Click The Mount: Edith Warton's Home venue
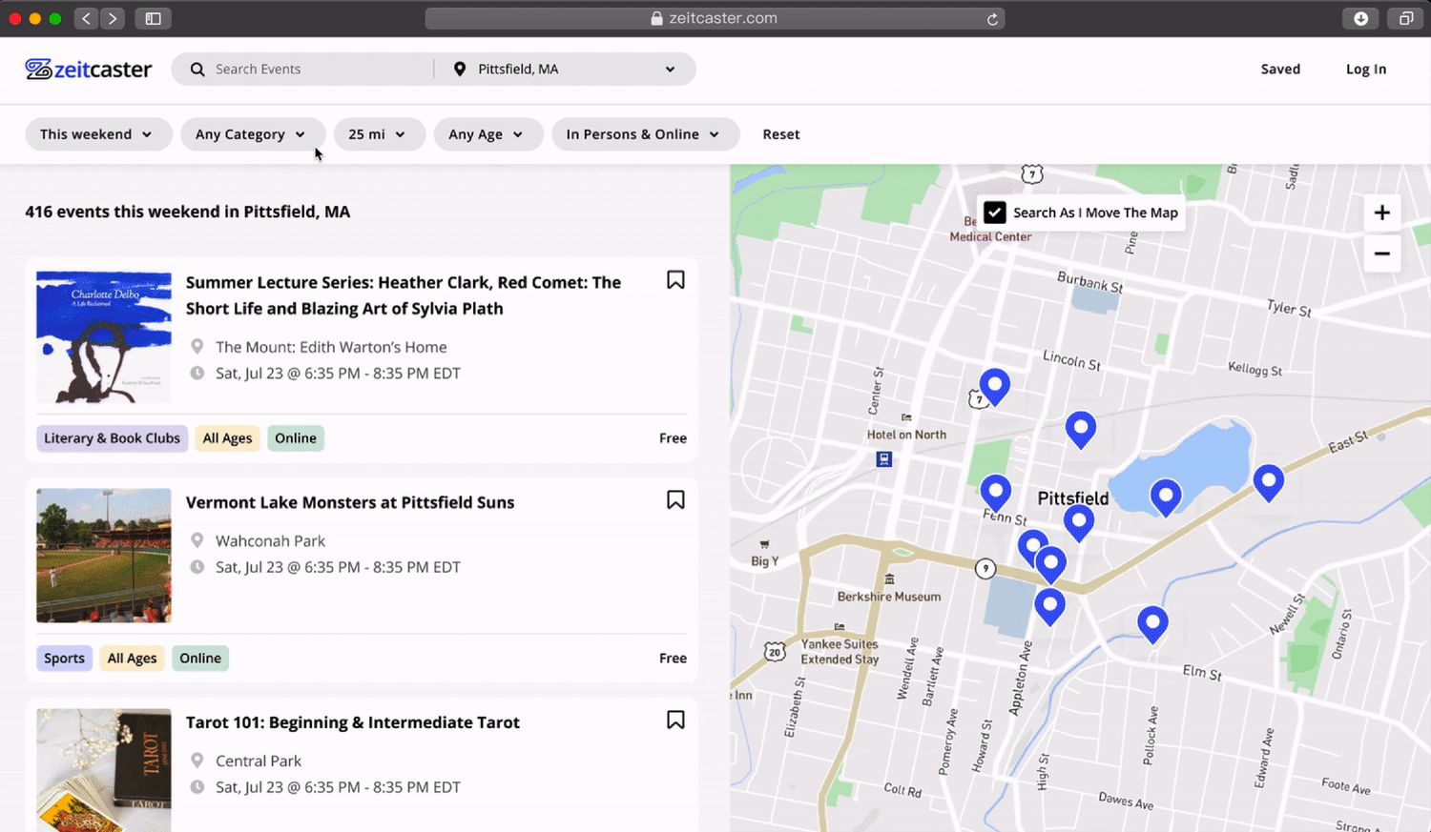1431x832 pixels. [x=331, y=347]
